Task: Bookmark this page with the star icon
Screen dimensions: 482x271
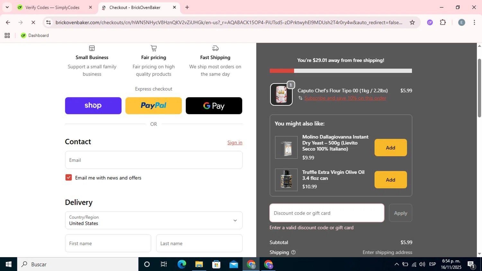Action: (412, 22)
